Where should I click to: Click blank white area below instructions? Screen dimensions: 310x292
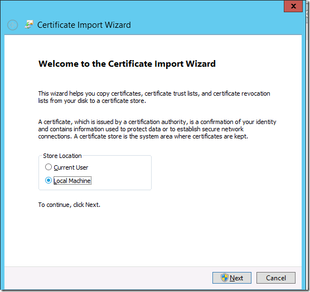click(x=152, y=236)
